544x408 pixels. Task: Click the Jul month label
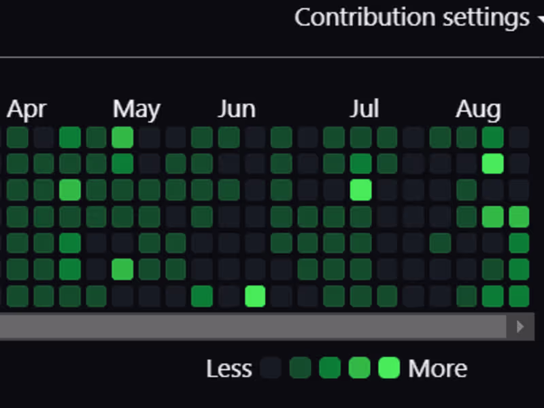coord(365,109)
